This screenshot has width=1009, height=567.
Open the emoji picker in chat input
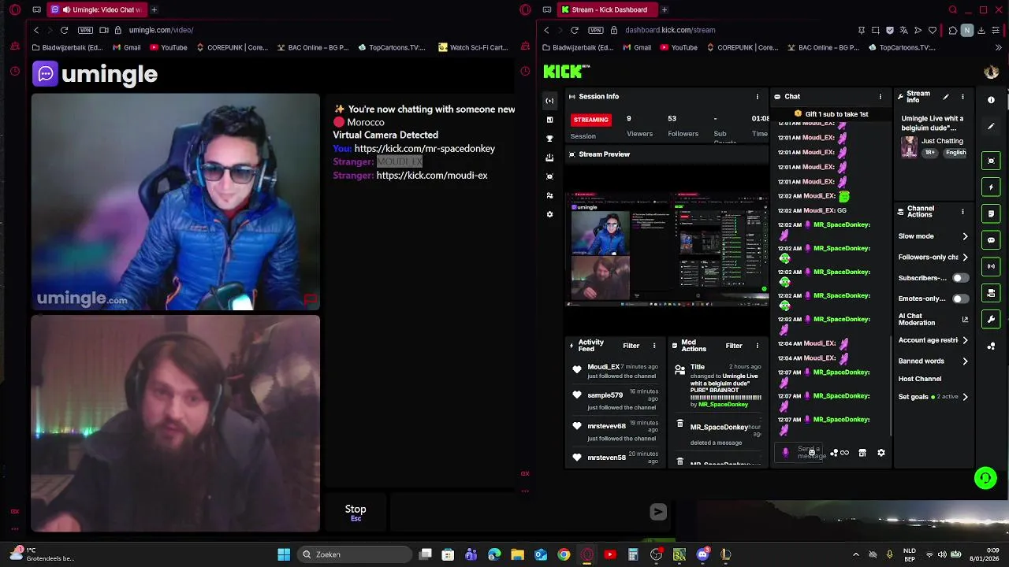(x=812, y=453)
